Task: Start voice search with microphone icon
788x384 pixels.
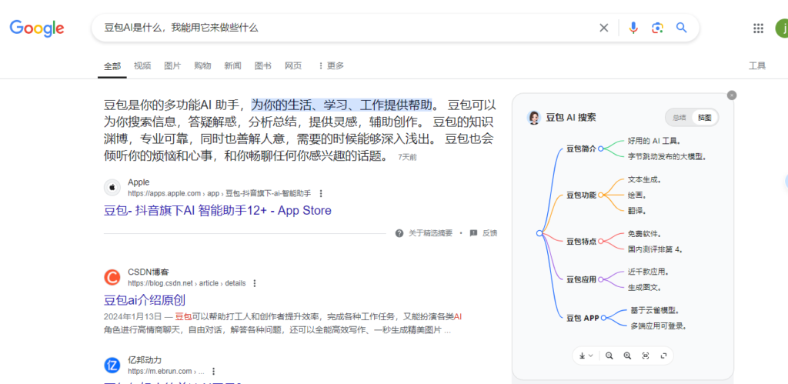Action: coord(633,28)
